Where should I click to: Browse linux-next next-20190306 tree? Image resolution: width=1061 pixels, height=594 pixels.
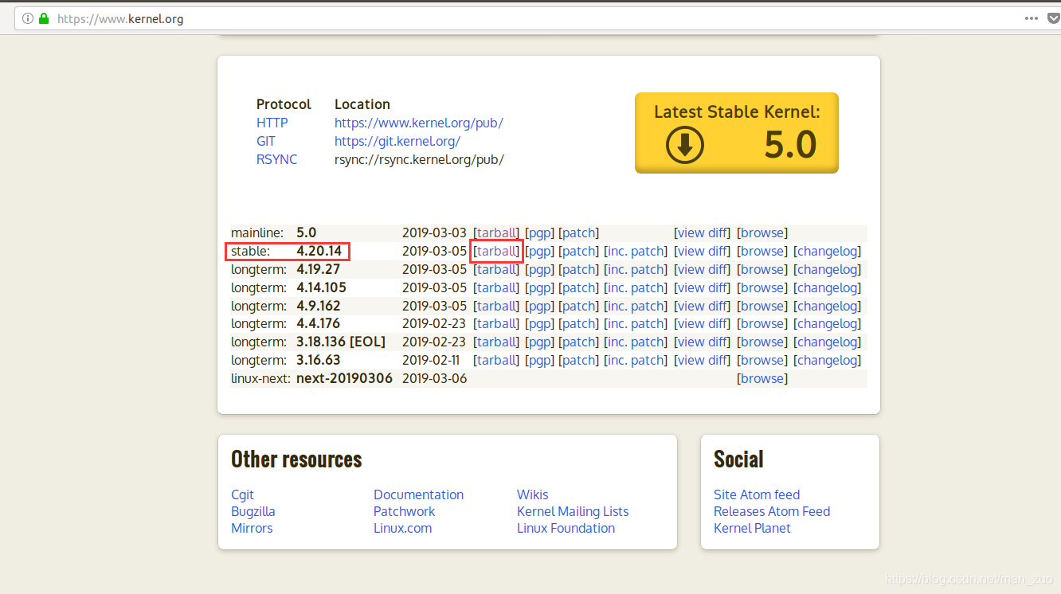762,378
